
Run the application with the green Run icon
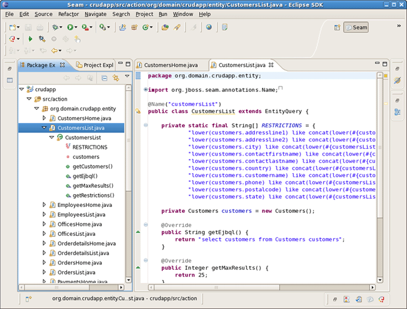click(x=70, y=27)
